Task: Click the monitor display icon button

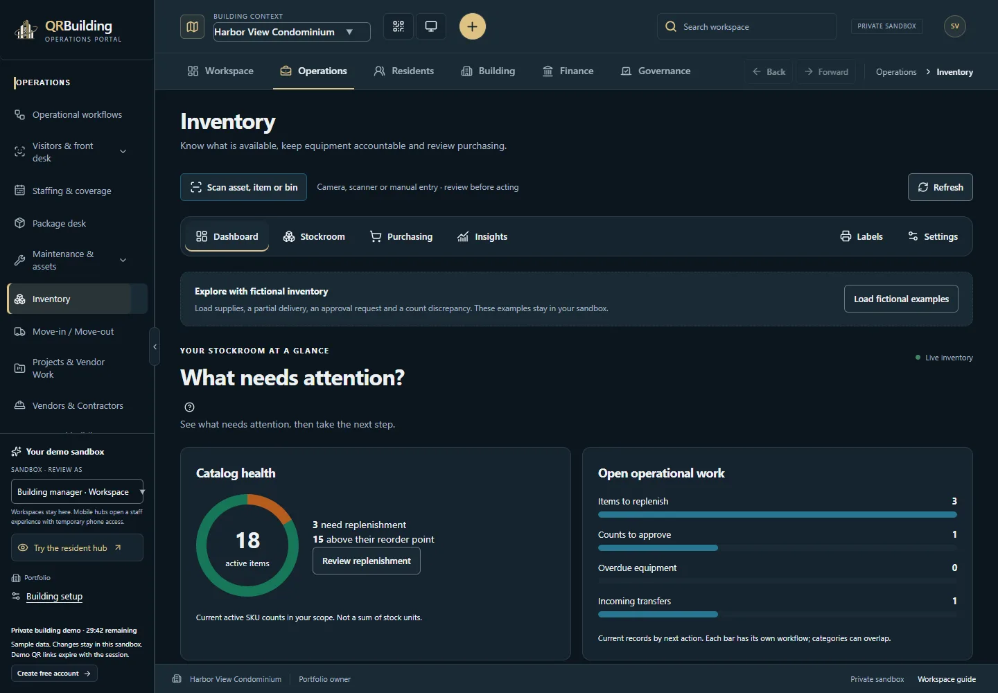Action: pos(431,26)
